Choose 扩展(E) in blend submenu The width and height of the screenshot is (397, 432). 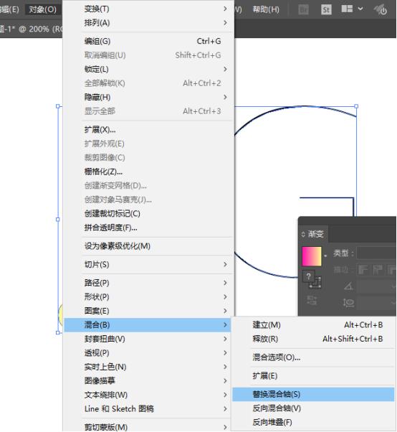click(313, 376)
